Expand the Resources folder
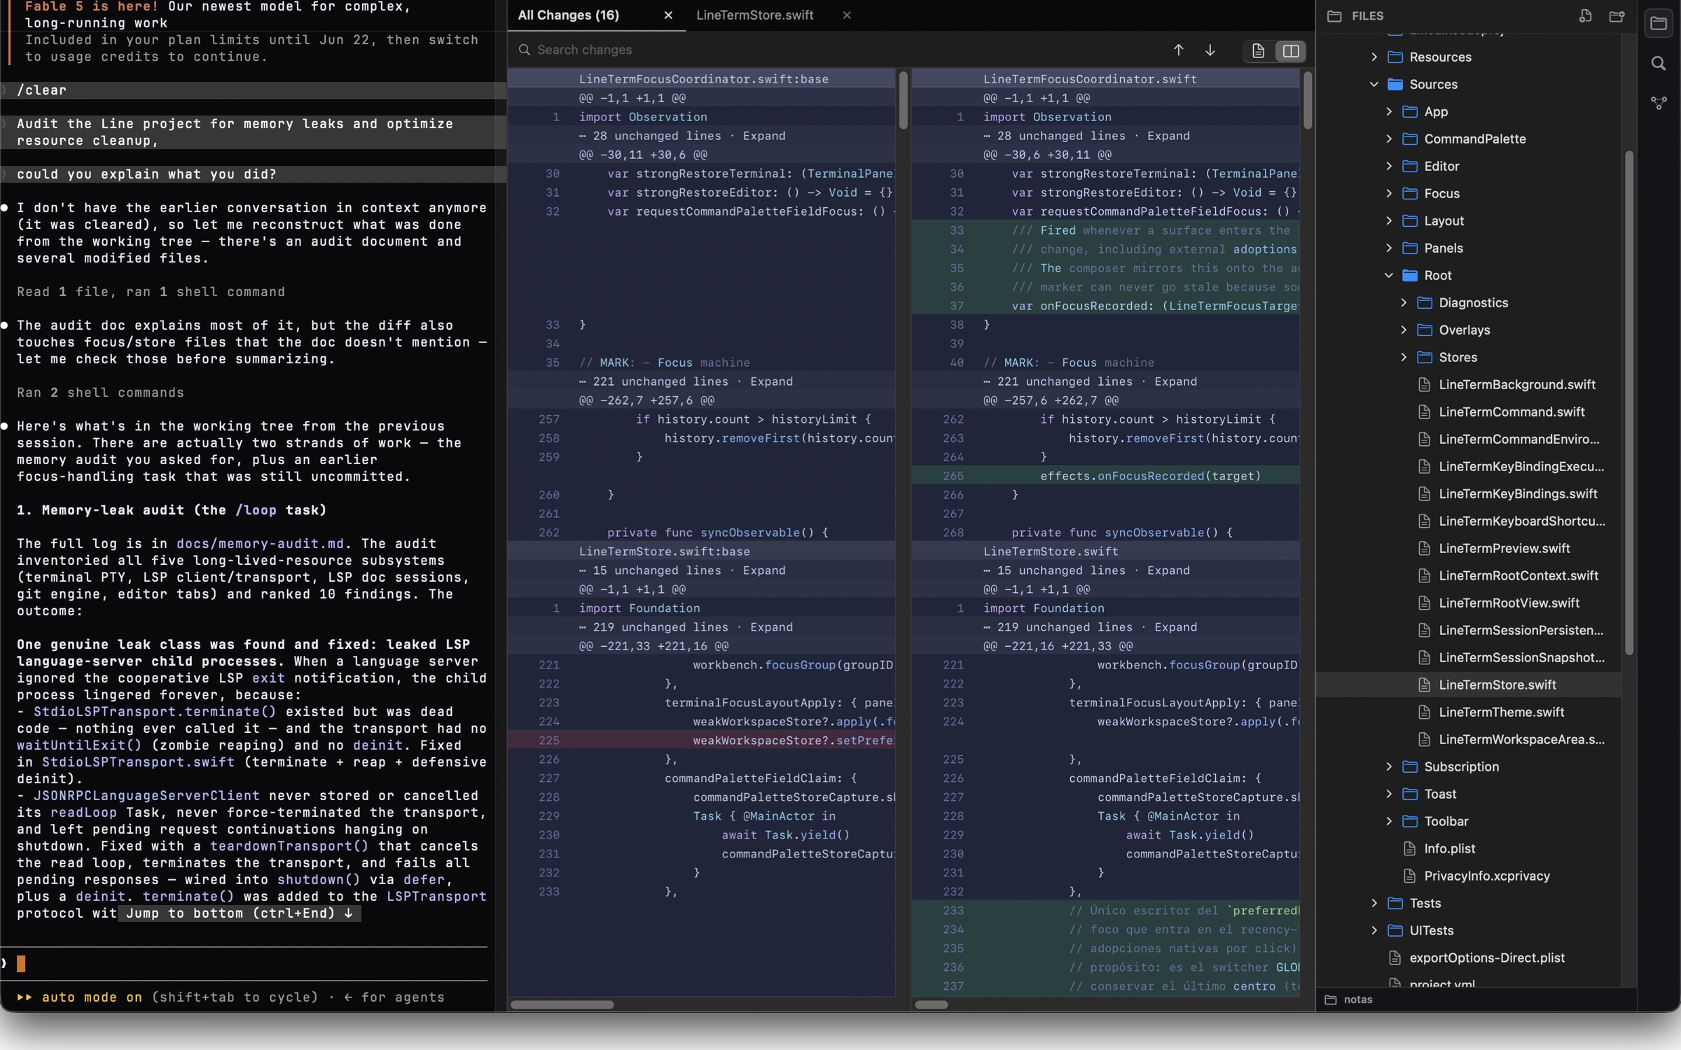Screen dimensions: 1681x1050 1374,57
